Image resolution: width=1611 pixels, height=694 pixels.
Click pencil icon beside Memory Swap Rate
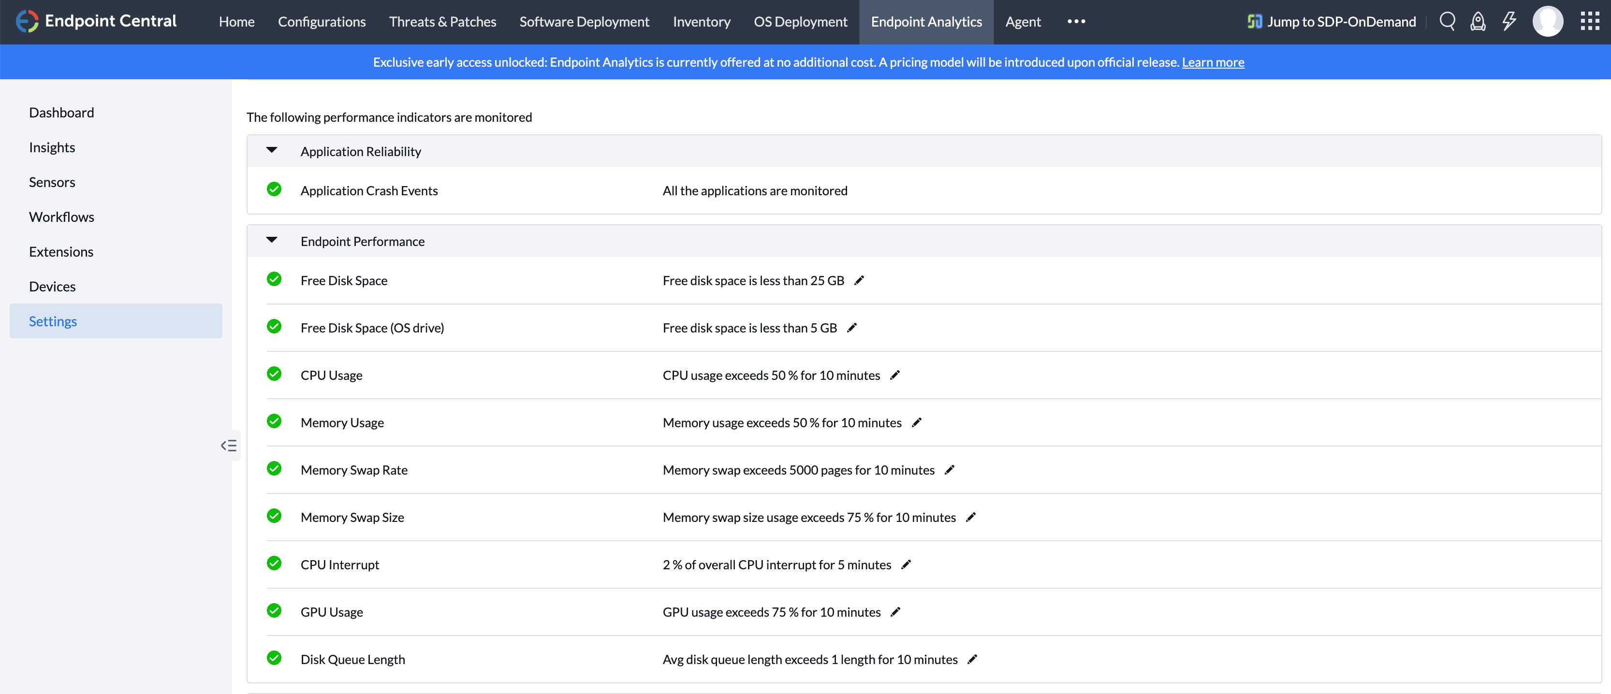point(950,470)
